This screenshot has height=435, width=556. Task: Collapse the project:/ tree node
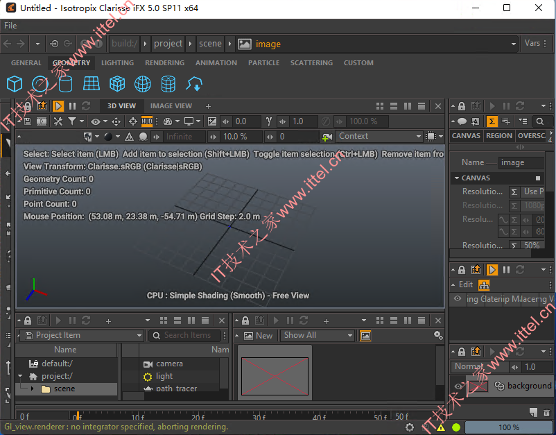(x=20, y=376)
